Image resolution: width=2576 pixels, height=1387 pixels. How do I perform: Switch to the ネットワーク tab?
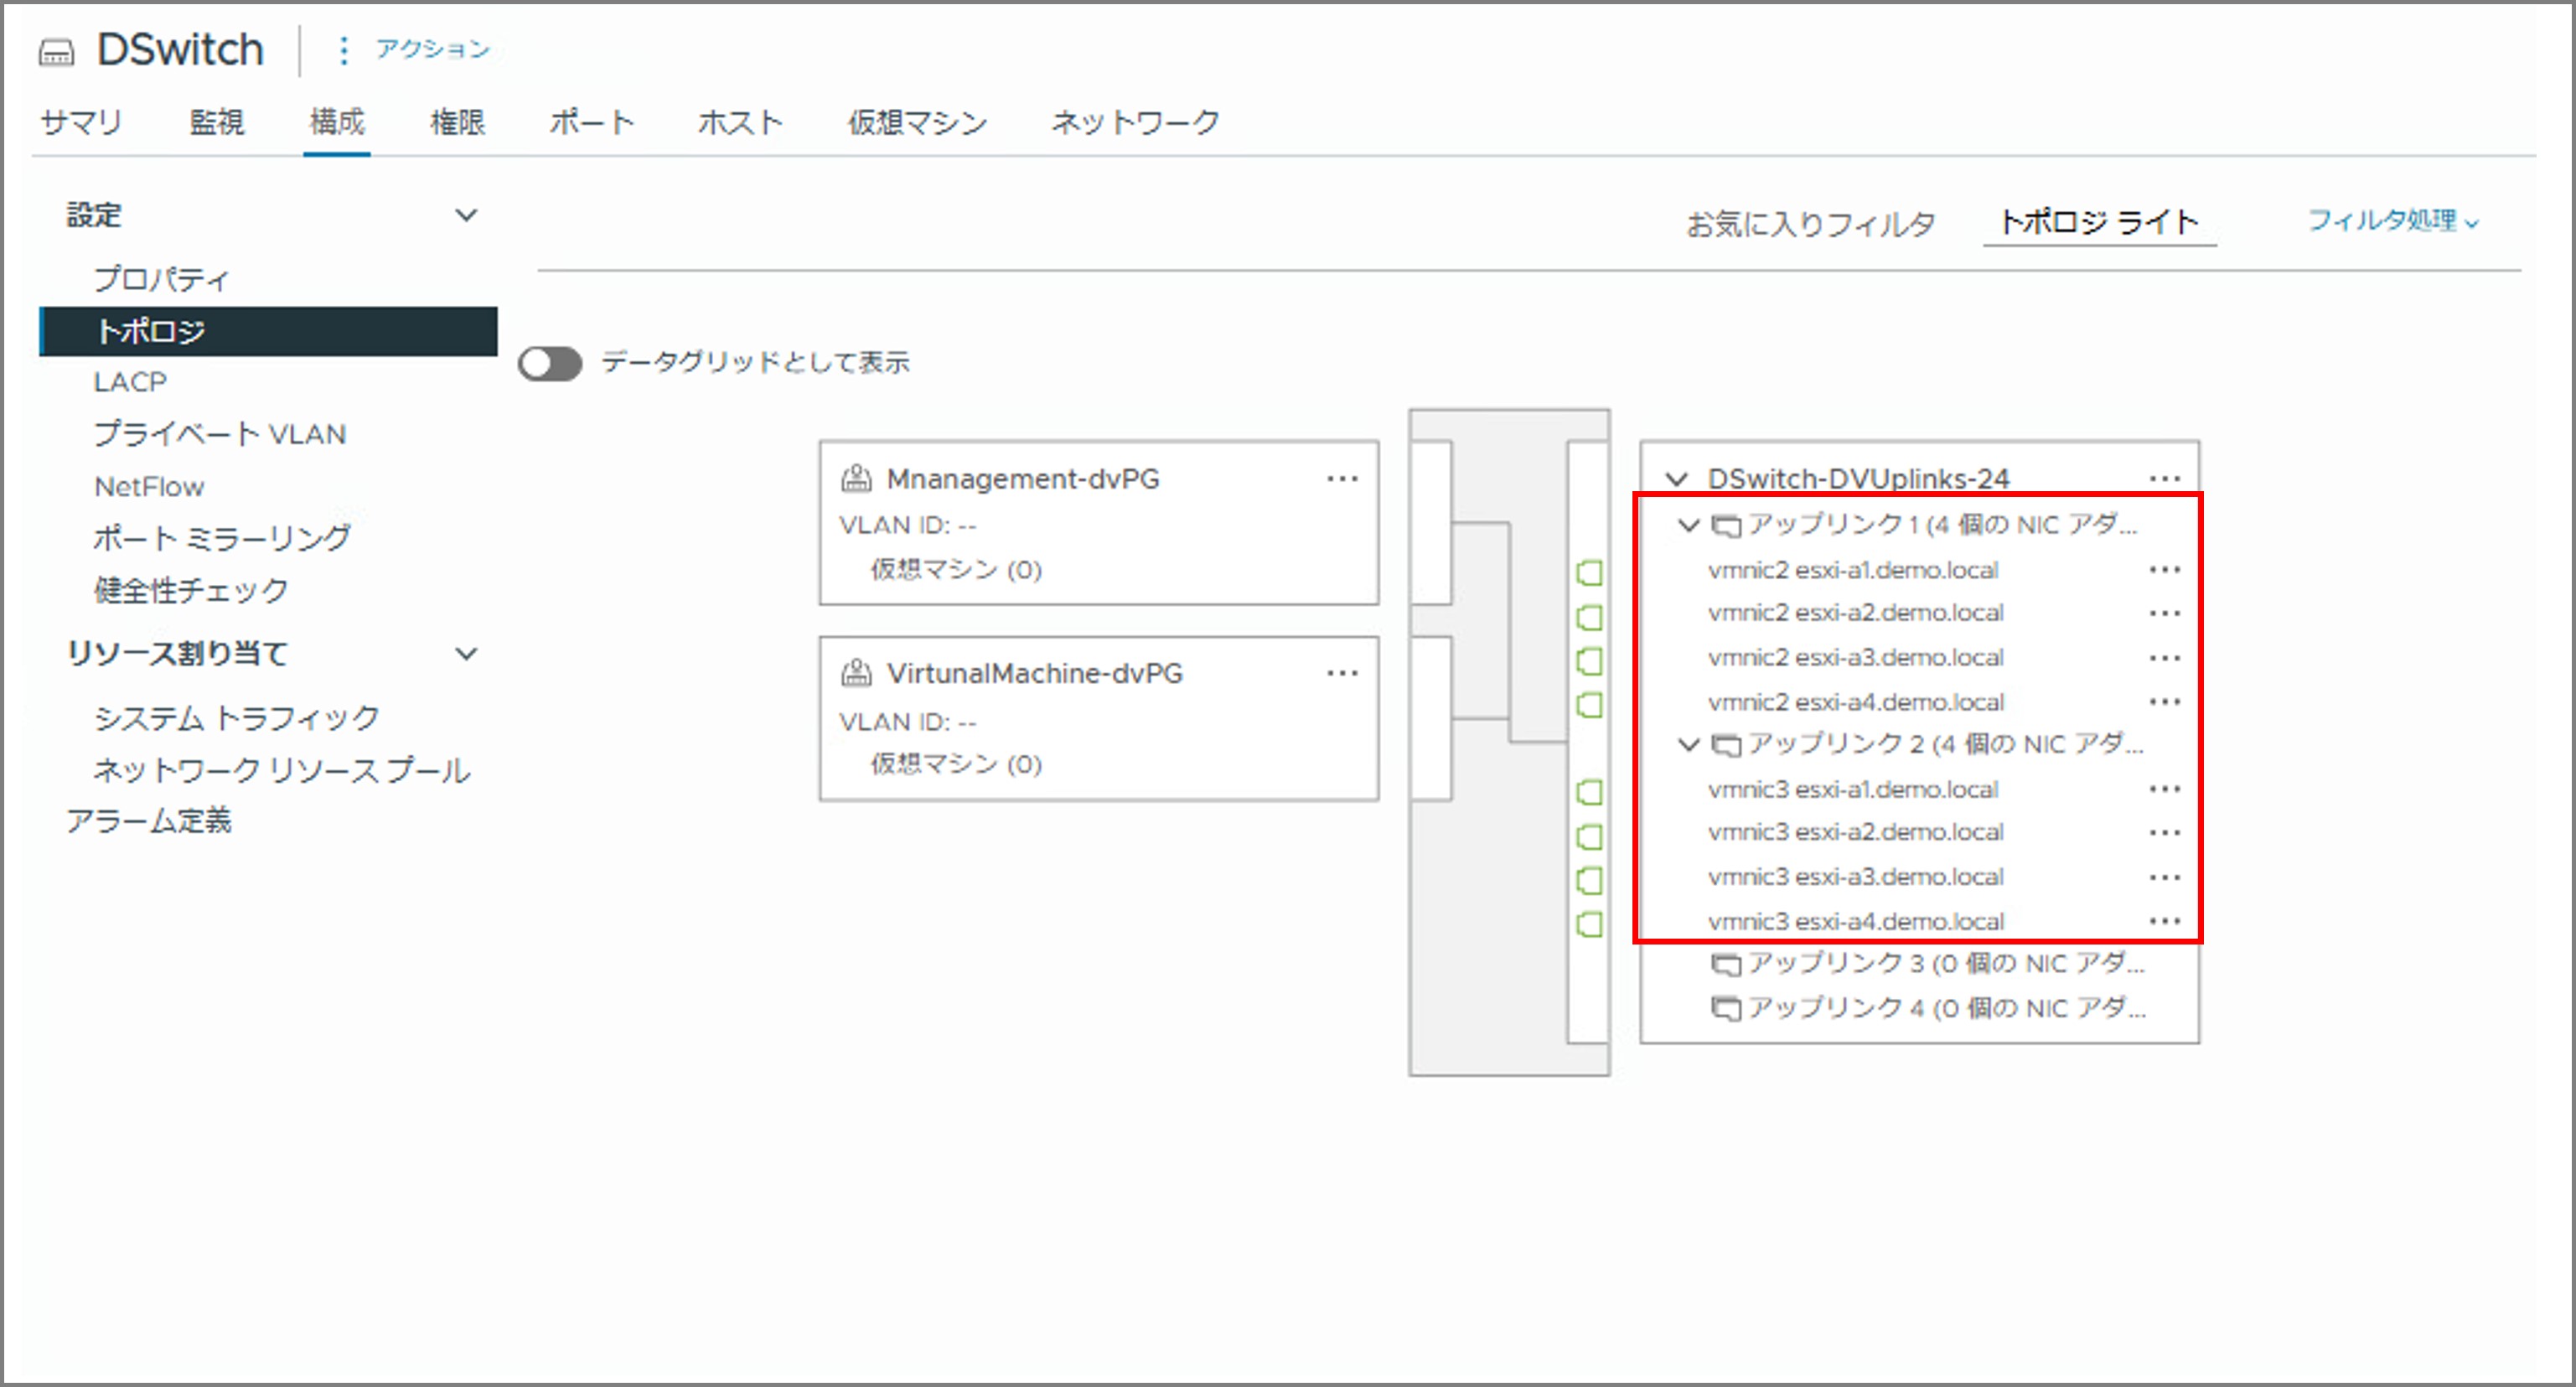1135,122
